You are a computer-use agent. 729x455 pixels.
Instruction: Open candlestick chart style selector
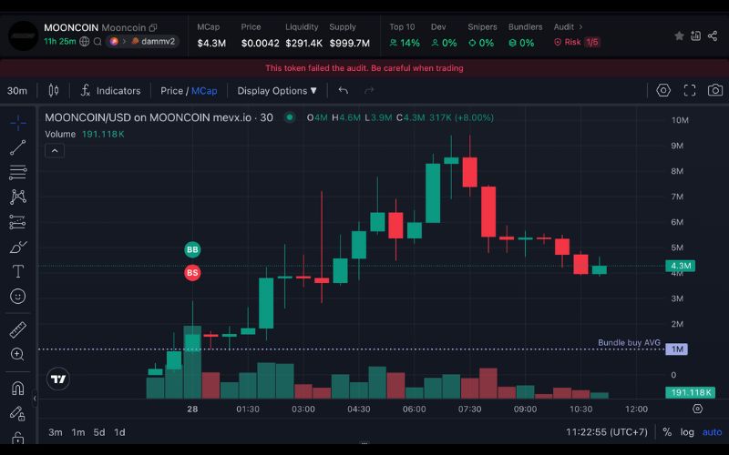tap(54, 90)
